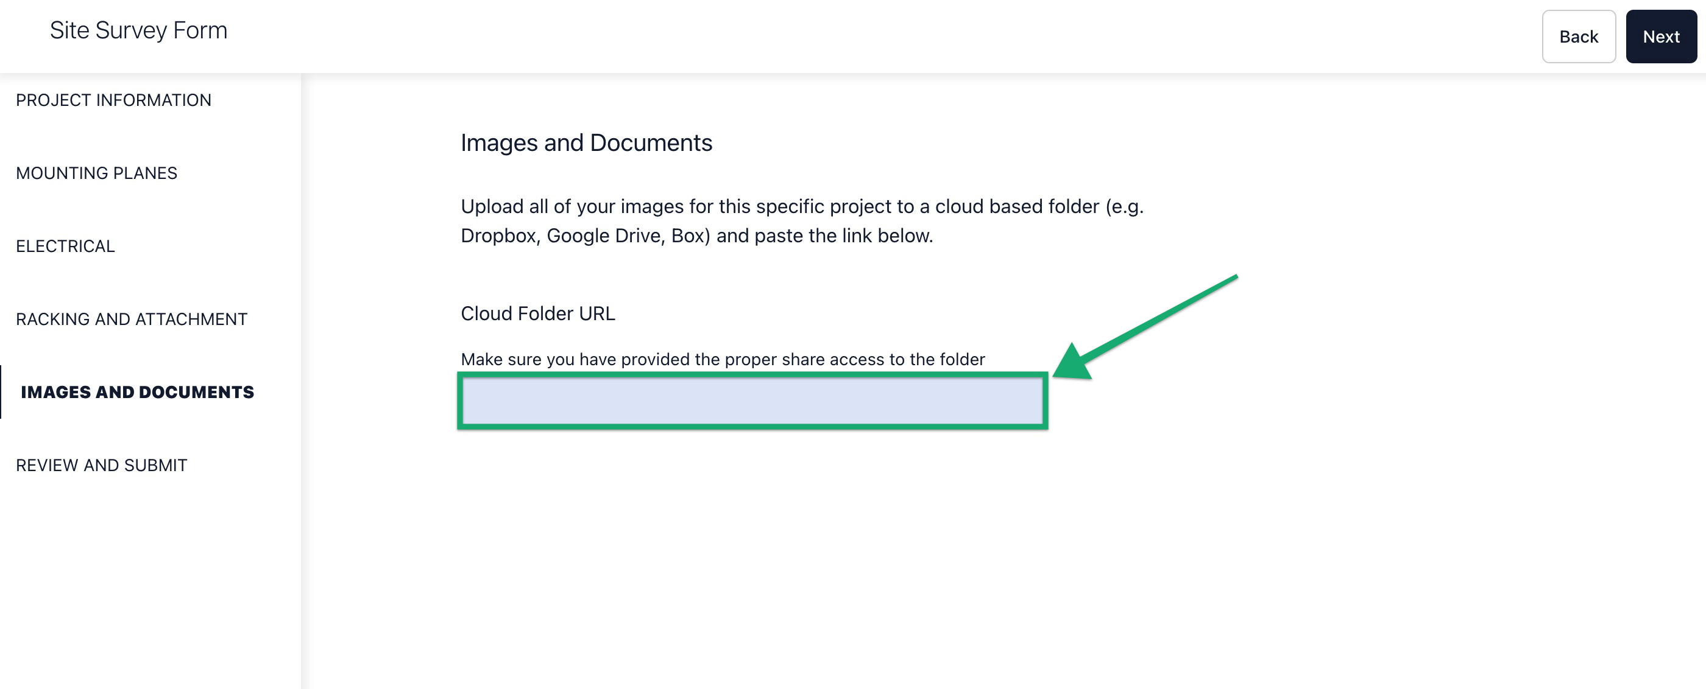Click the upload instructions paragraph
This screenshot has width=1706, height=689.
[x=802, y=221]
